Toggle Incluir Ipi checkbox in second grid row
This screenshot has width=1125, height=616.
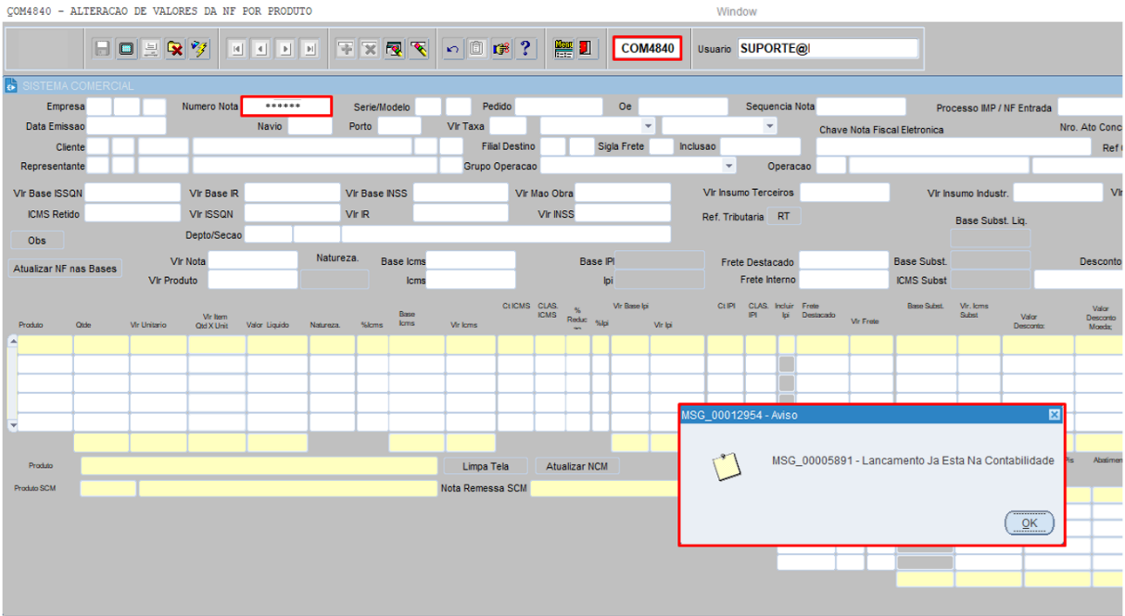(786, 364)
